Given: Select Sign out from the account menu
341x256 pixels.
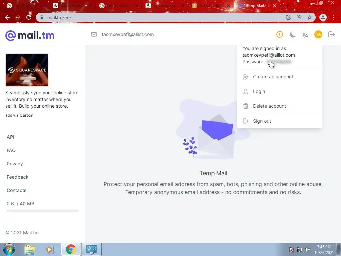Looking at the screenshot, I should pyautogui.click(x=279, y=121).
